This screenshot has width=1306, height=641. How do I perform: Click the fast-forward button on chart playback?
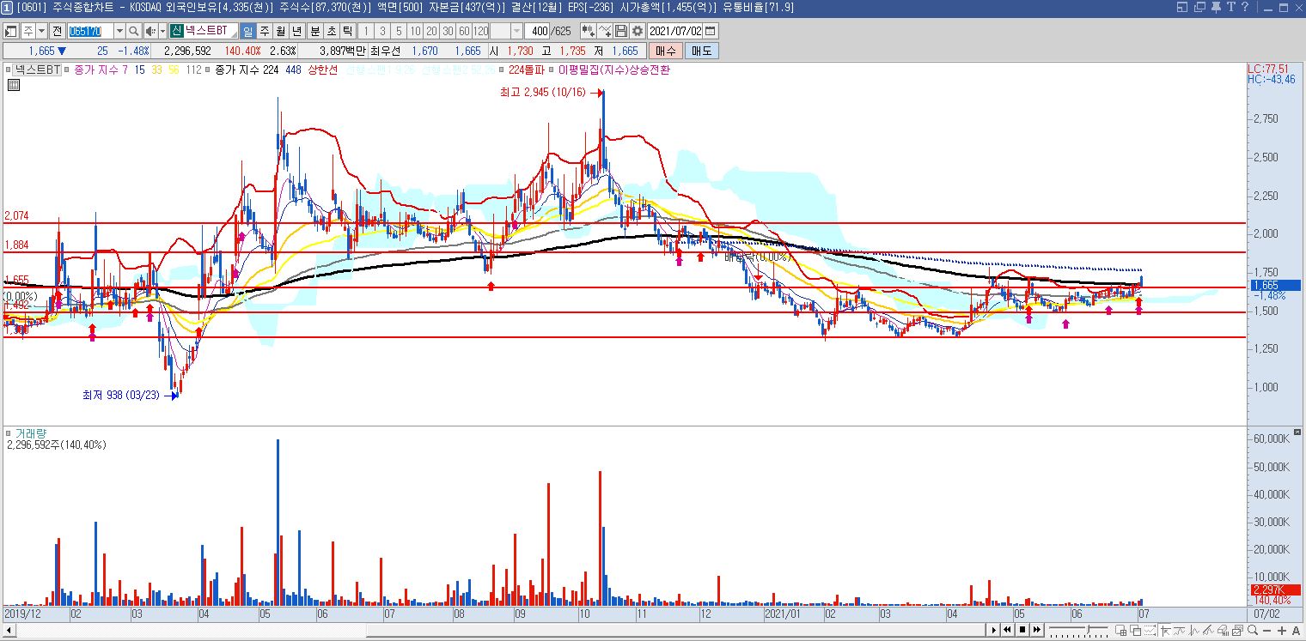(1037, 630)
